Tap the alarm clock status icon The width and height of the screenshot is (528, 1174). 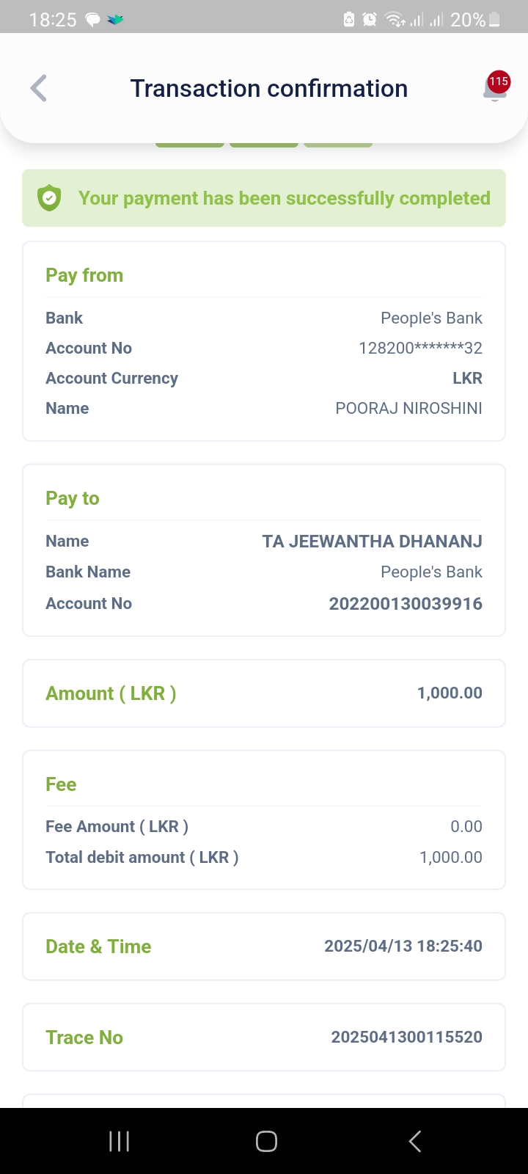[x=370, y=20]
